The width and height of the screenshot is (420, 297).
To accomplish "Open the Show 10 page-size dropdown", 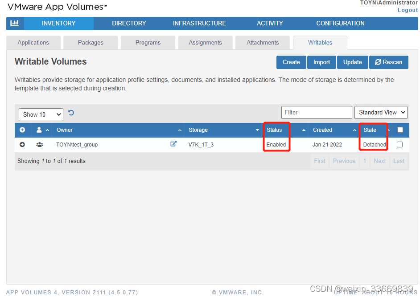I will [x=41, y=114].
